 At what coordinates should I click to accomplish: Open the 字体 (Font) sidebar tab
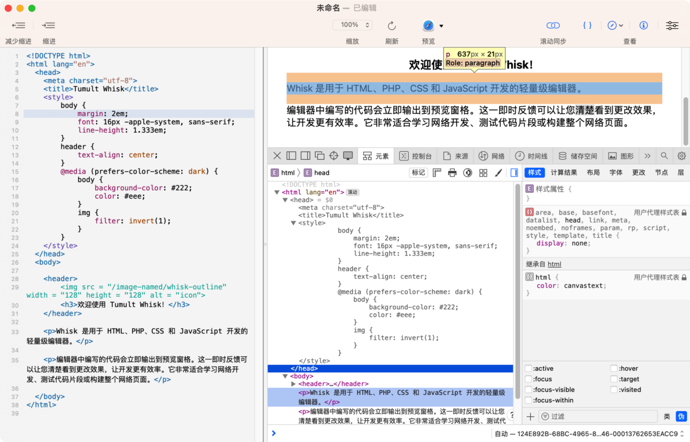pyautogui.click(x=616, y=172)
